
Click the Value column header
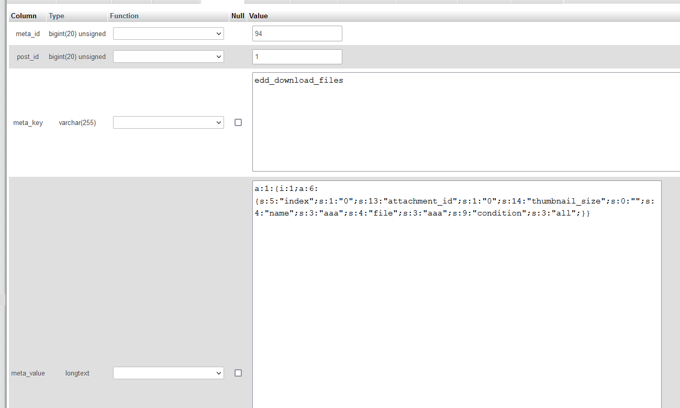[x=259, y=16]
